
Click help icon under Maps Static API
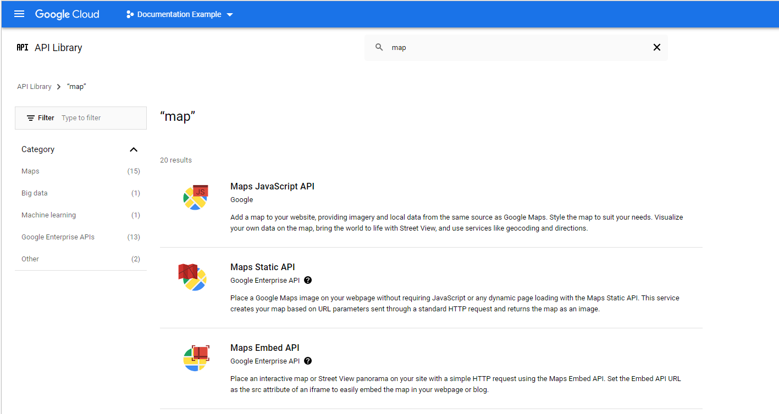click(x=308, y=280)
